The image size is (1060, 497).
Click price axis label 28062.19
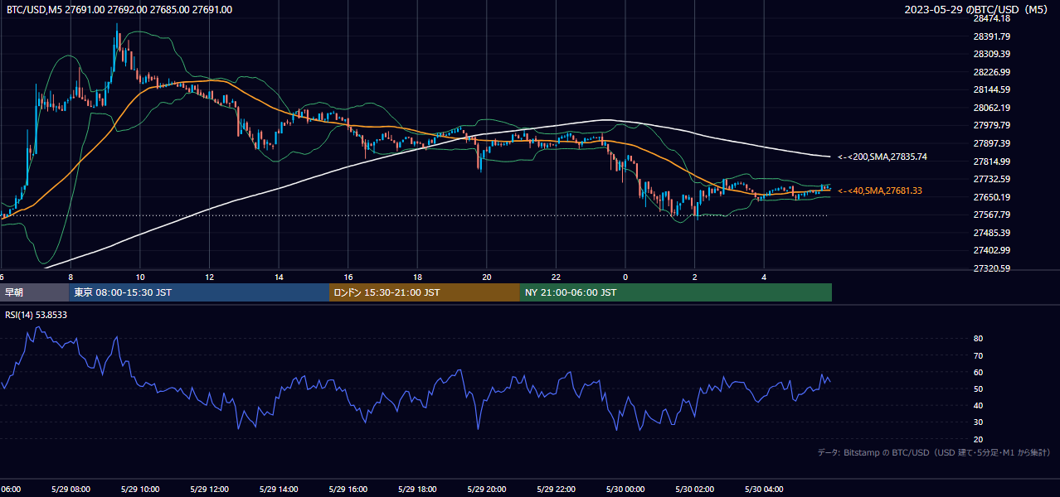pyautogui.click(x=991, y=108)
